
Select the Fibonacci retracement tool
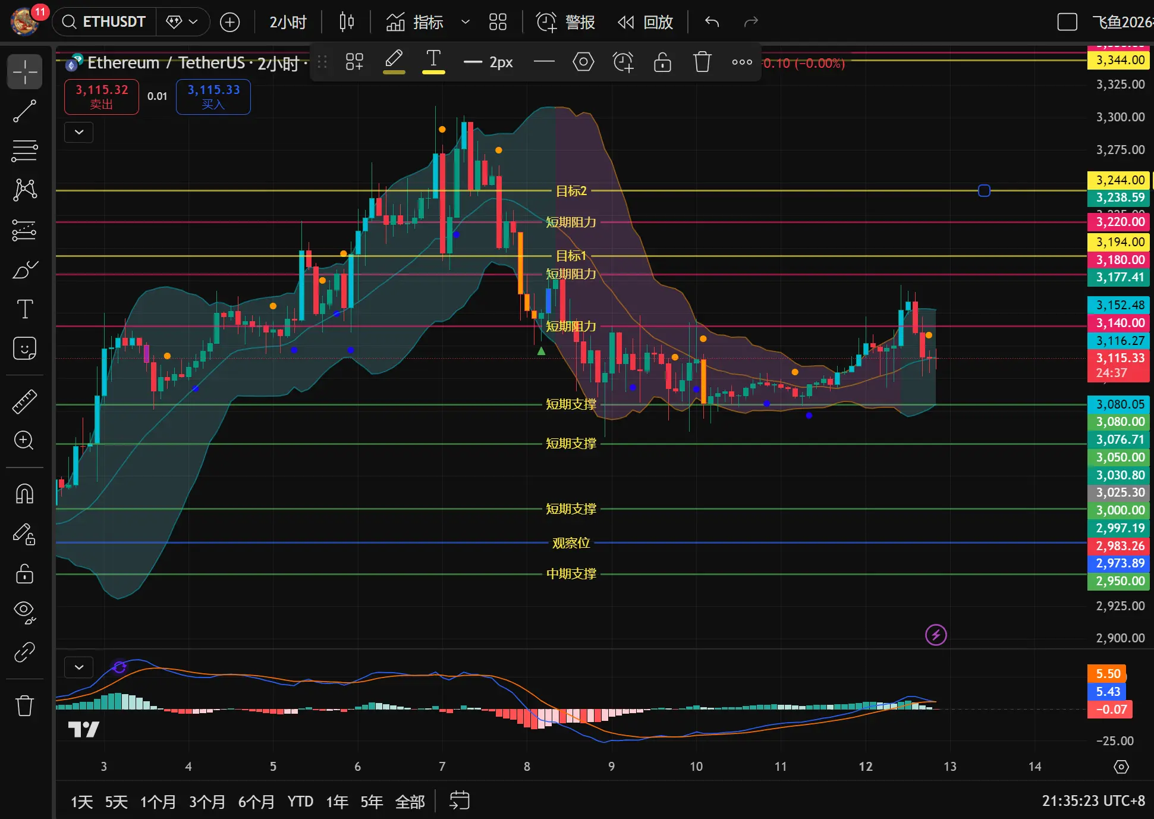point(24,151)
